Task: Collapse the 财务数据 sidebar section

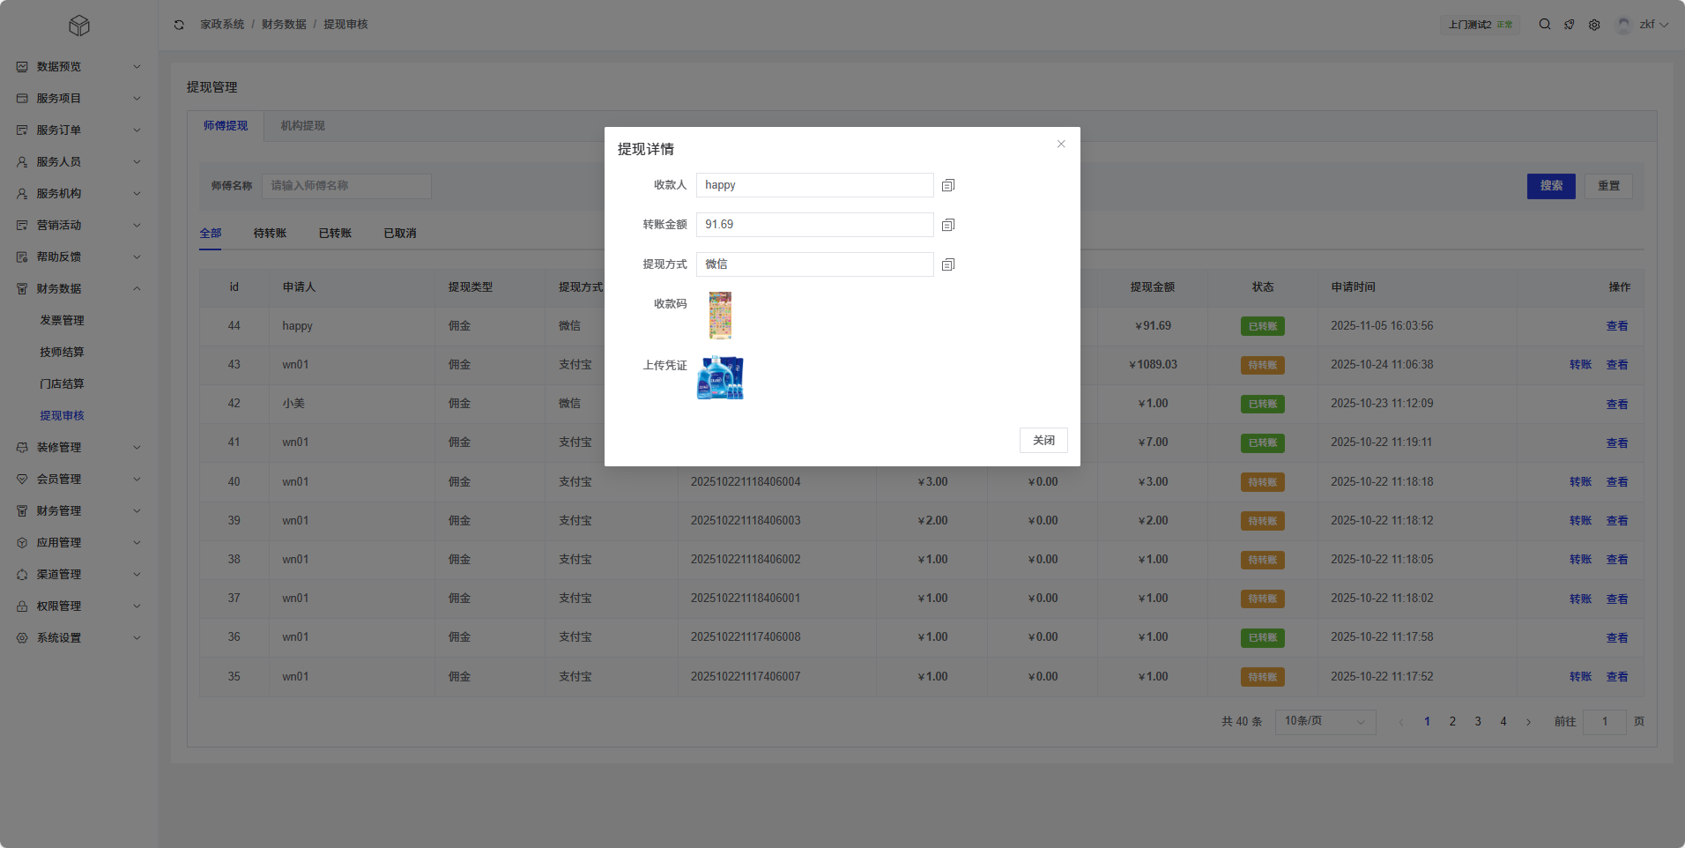Action: 78,289
